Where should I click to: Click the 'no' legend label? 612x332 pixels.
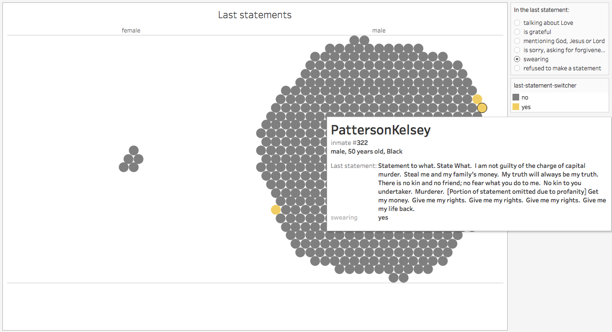click(525, 98)
